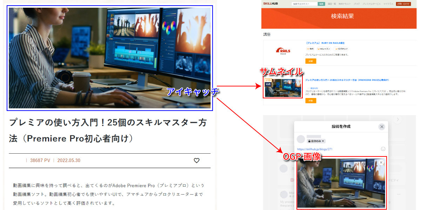Image resolution: width=421 pixels, height=210 pixels.
Task: Open the 自分のみ privacy dropdown
Action: (x=316, y=141)
